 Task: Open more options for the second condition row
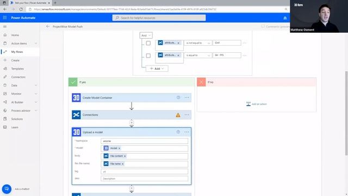tap(245, 56)
